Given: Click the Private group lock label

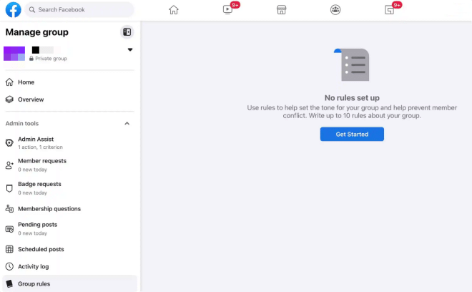Looking at the screenshot, I should (48, 59).
